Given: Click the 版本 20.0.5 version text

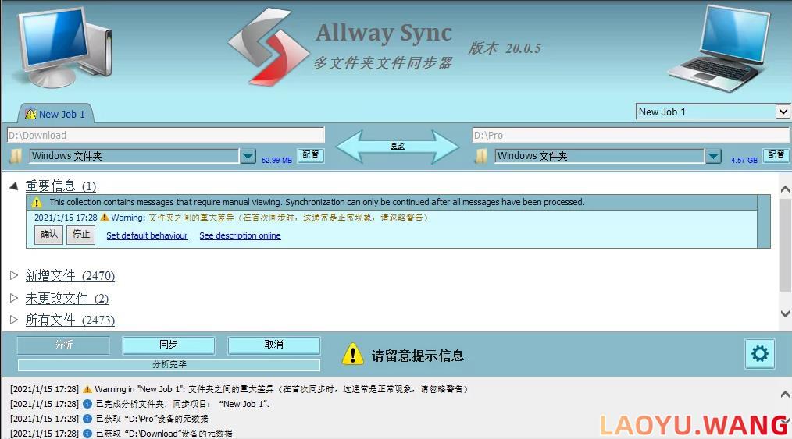Looking at the screenshot, I should (x=505, y=48).
